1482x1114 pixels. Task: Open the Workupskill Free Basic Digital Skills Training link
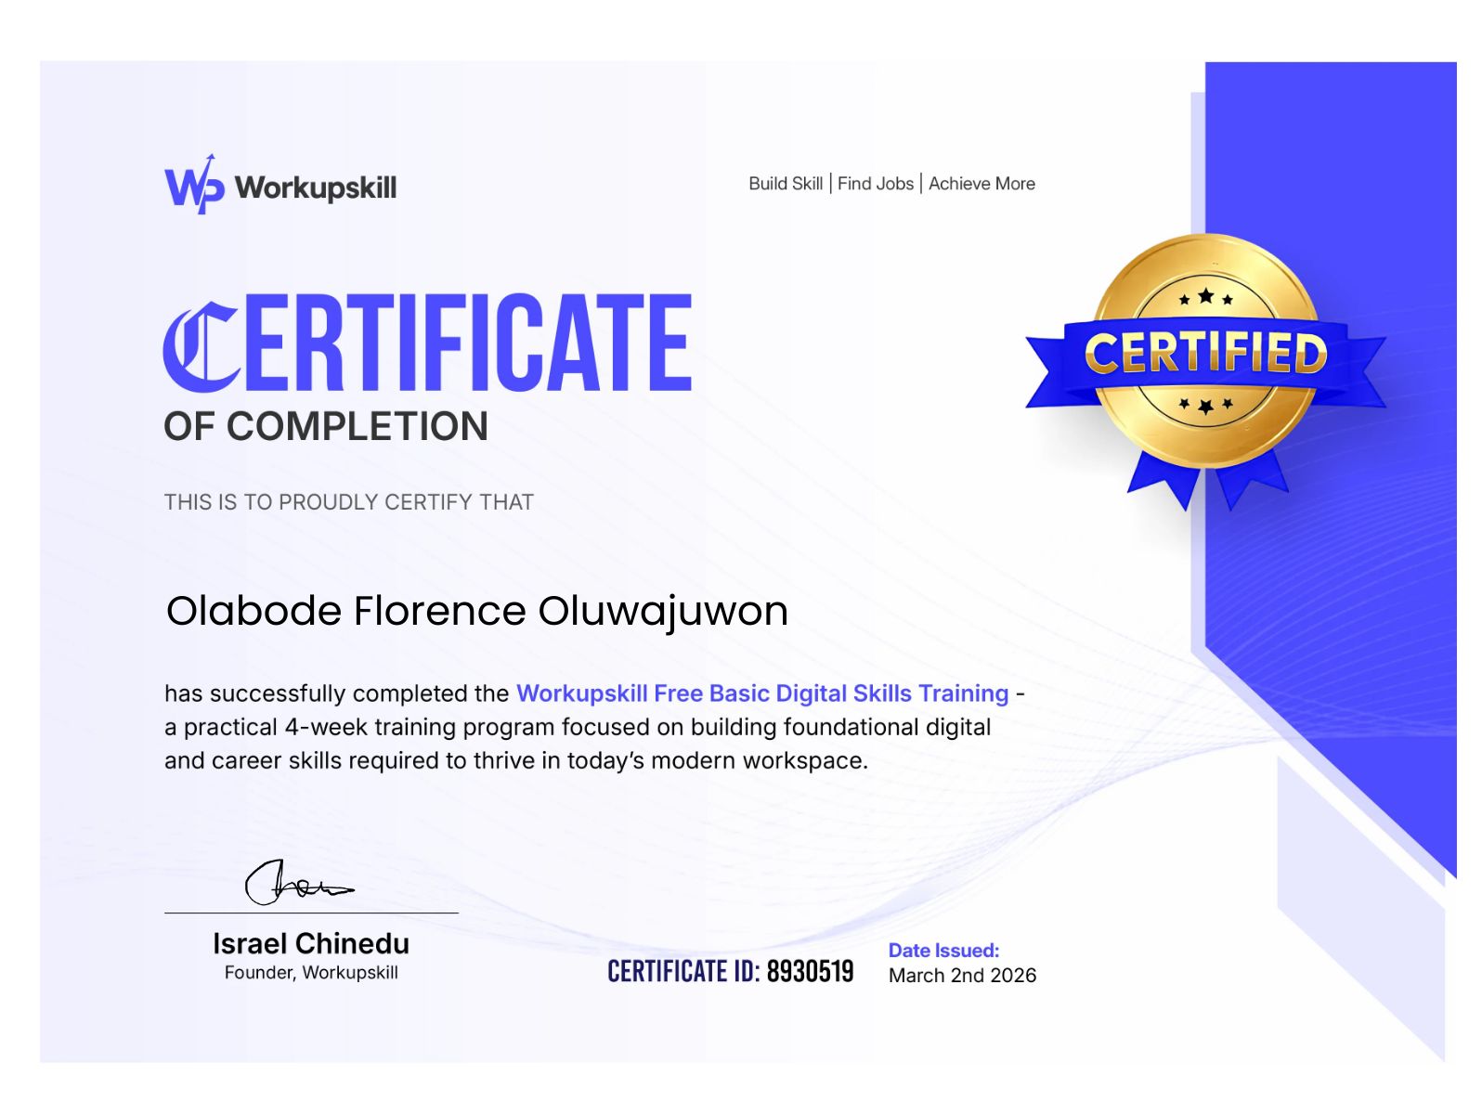pyautogui.click(x=762, y=693)
